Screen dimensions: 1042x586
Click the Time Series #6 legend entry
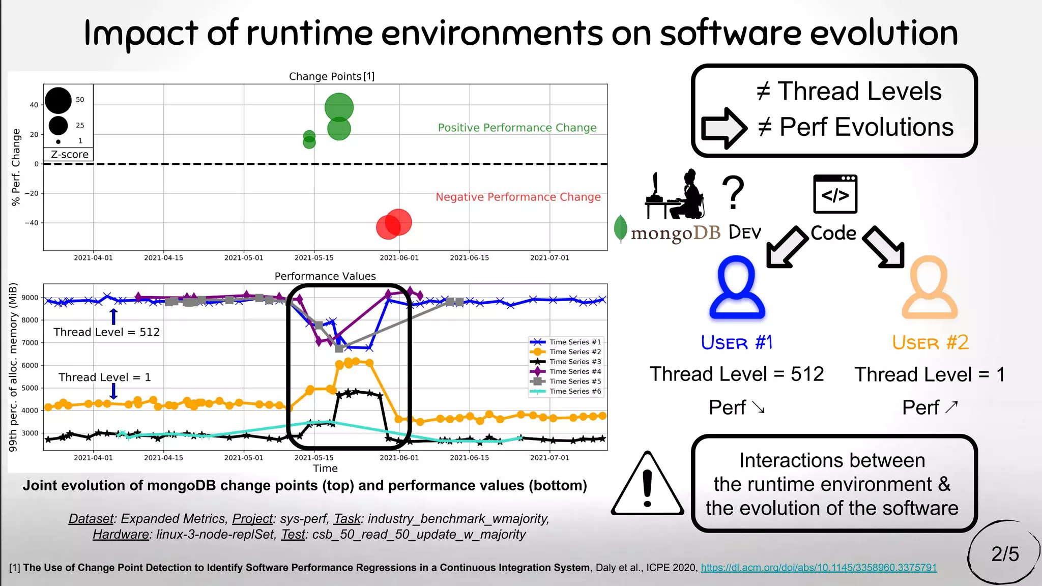point(565,391)
